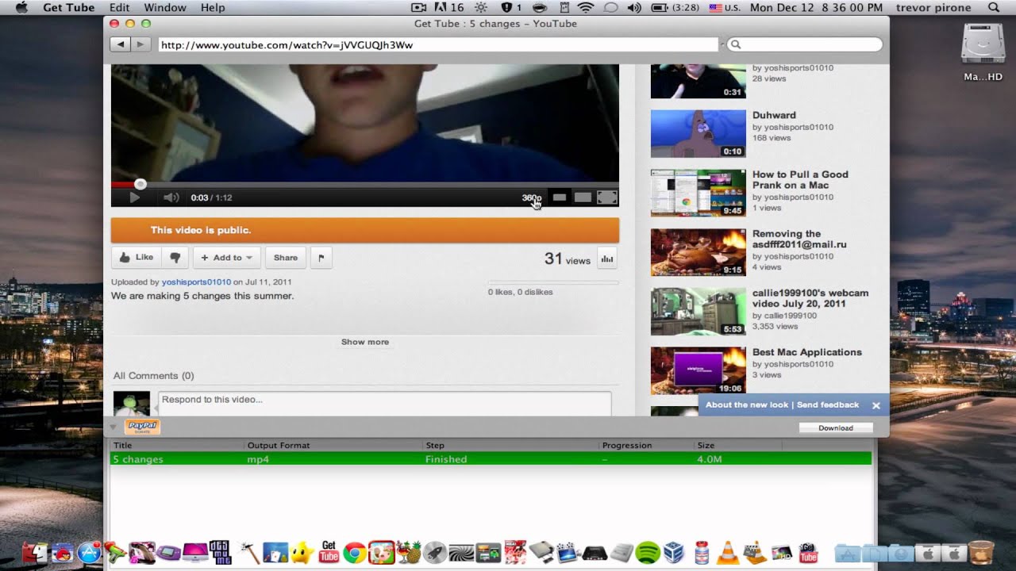Open Spotlight search magnifier icon

point(994,8)
